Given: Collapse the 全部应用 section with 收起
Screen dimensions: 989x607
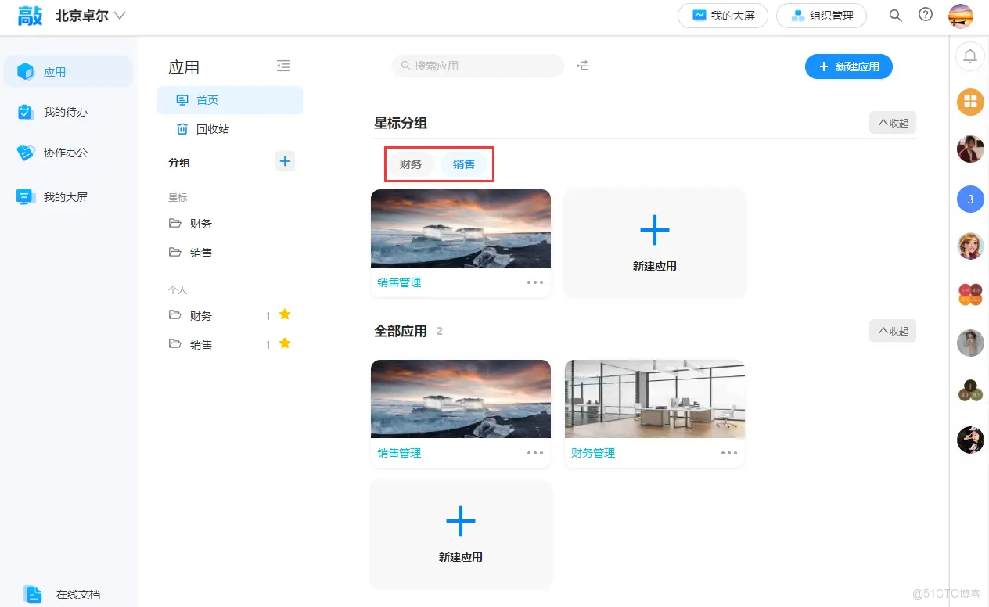Looking at the screenshot, I should tap(893, 331).
